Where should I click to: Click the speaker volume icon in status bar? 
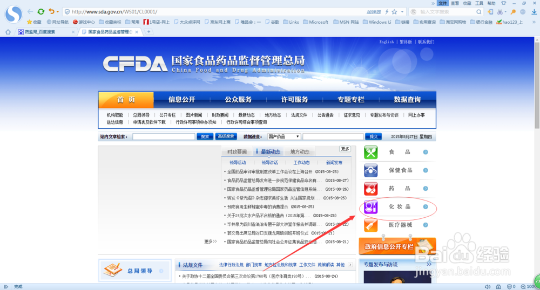click(488, 287)
